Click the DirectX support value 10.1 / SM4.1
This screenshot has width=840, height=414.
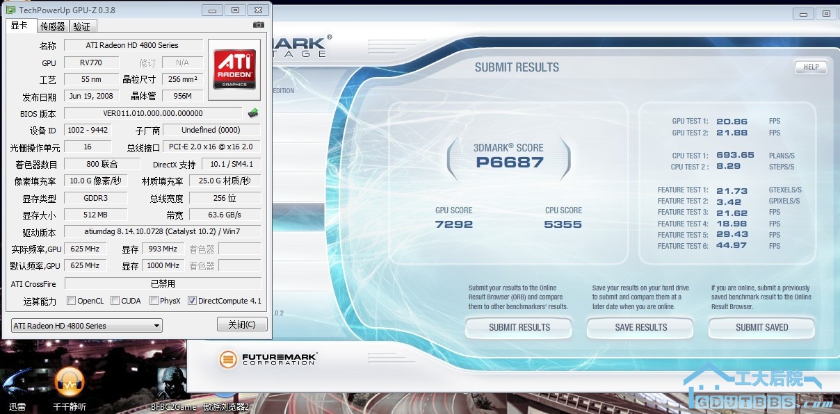231,164
